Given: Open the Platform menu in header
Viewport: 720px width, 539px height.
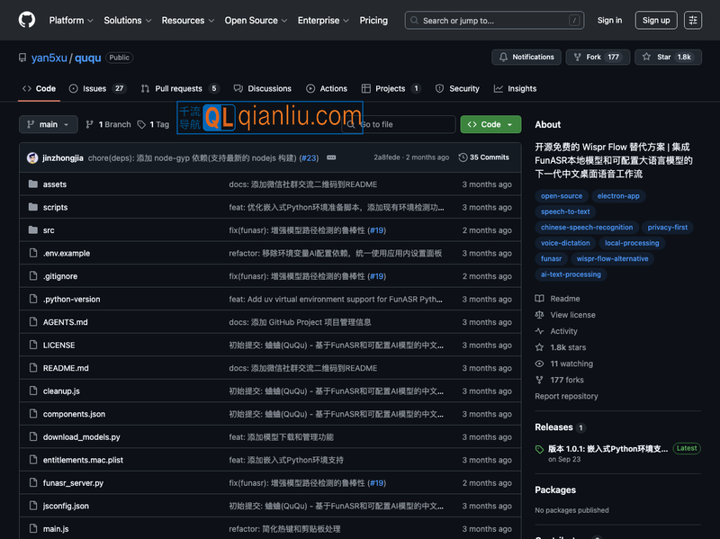Looking at the screenshot, I should tap(71, 20).
